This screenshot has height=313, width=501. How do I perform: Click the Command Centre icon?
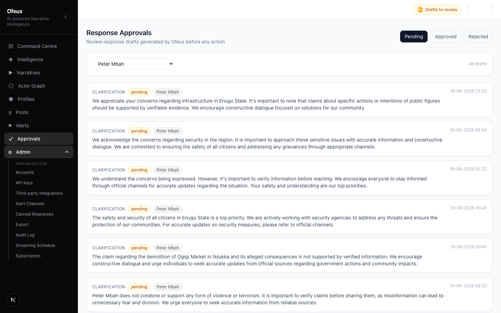point(11,46)
